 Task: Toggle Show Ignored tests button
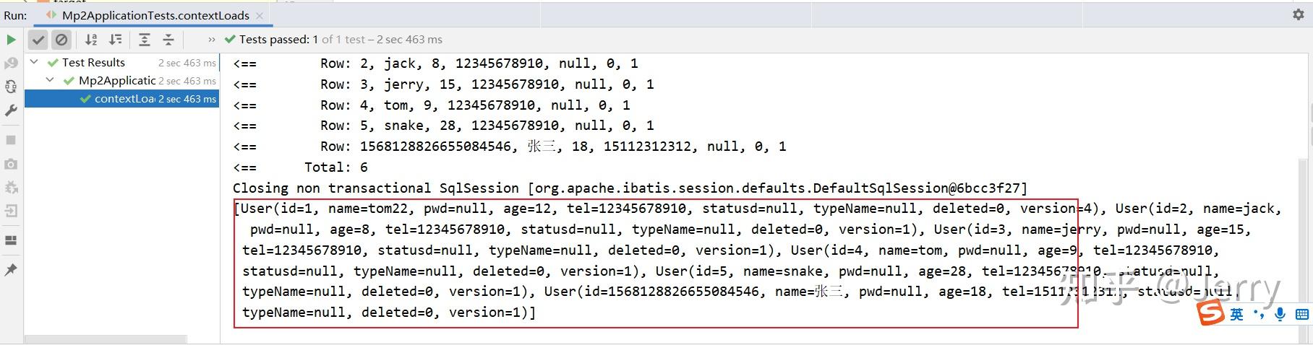(61, 40)
